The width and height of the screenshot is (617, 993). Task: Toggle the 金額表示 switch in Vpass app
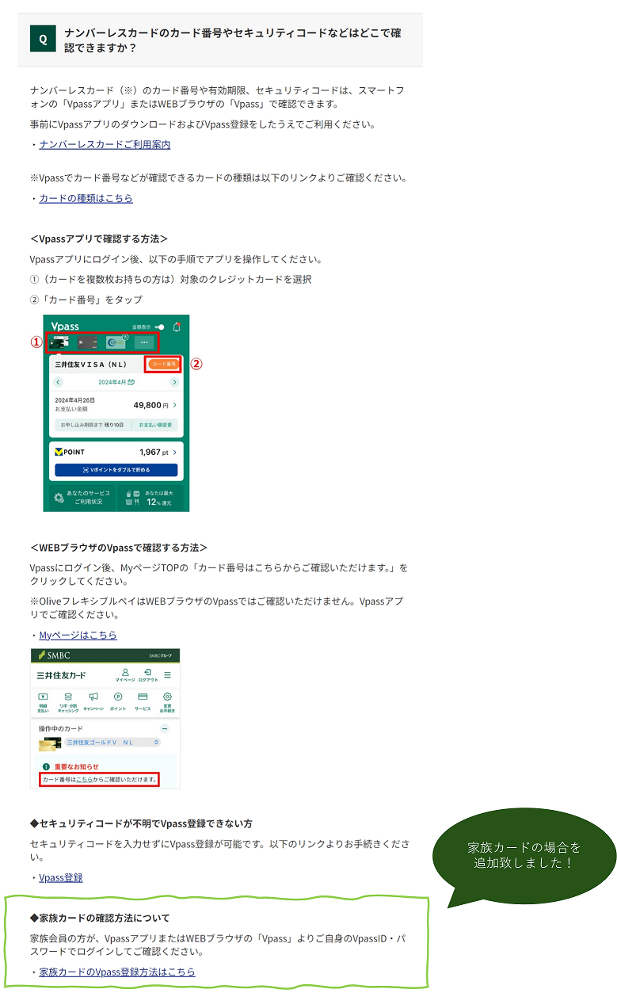point(159,327)
